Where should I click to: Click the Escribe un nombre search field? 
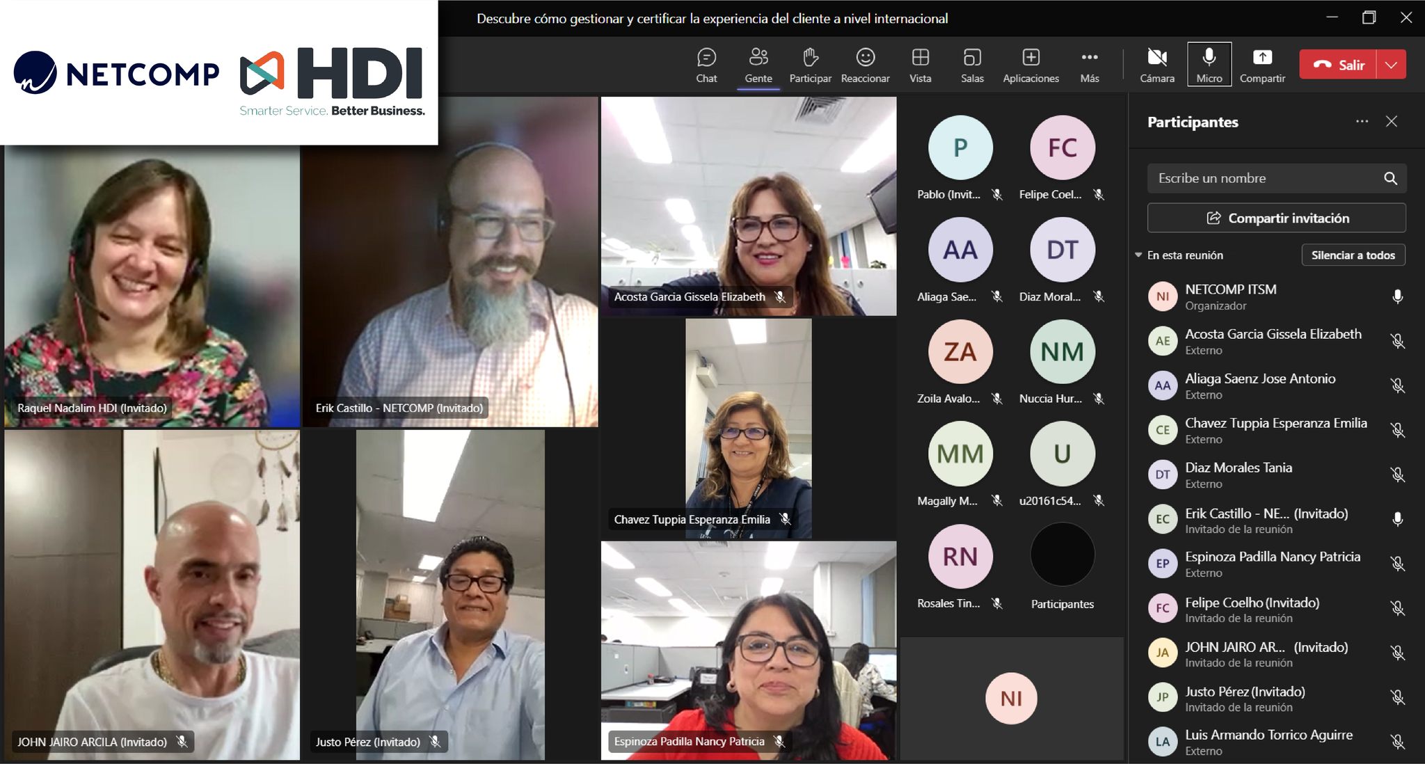pos(1277,178)
